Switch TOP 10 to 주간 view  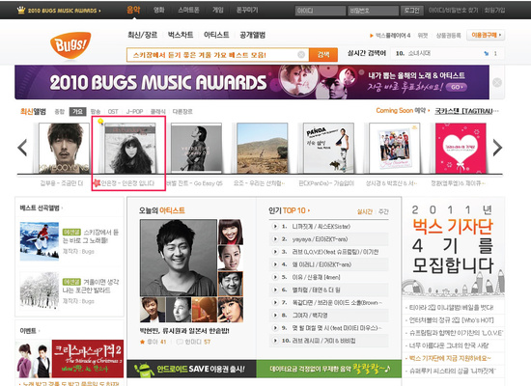[383, 211]
